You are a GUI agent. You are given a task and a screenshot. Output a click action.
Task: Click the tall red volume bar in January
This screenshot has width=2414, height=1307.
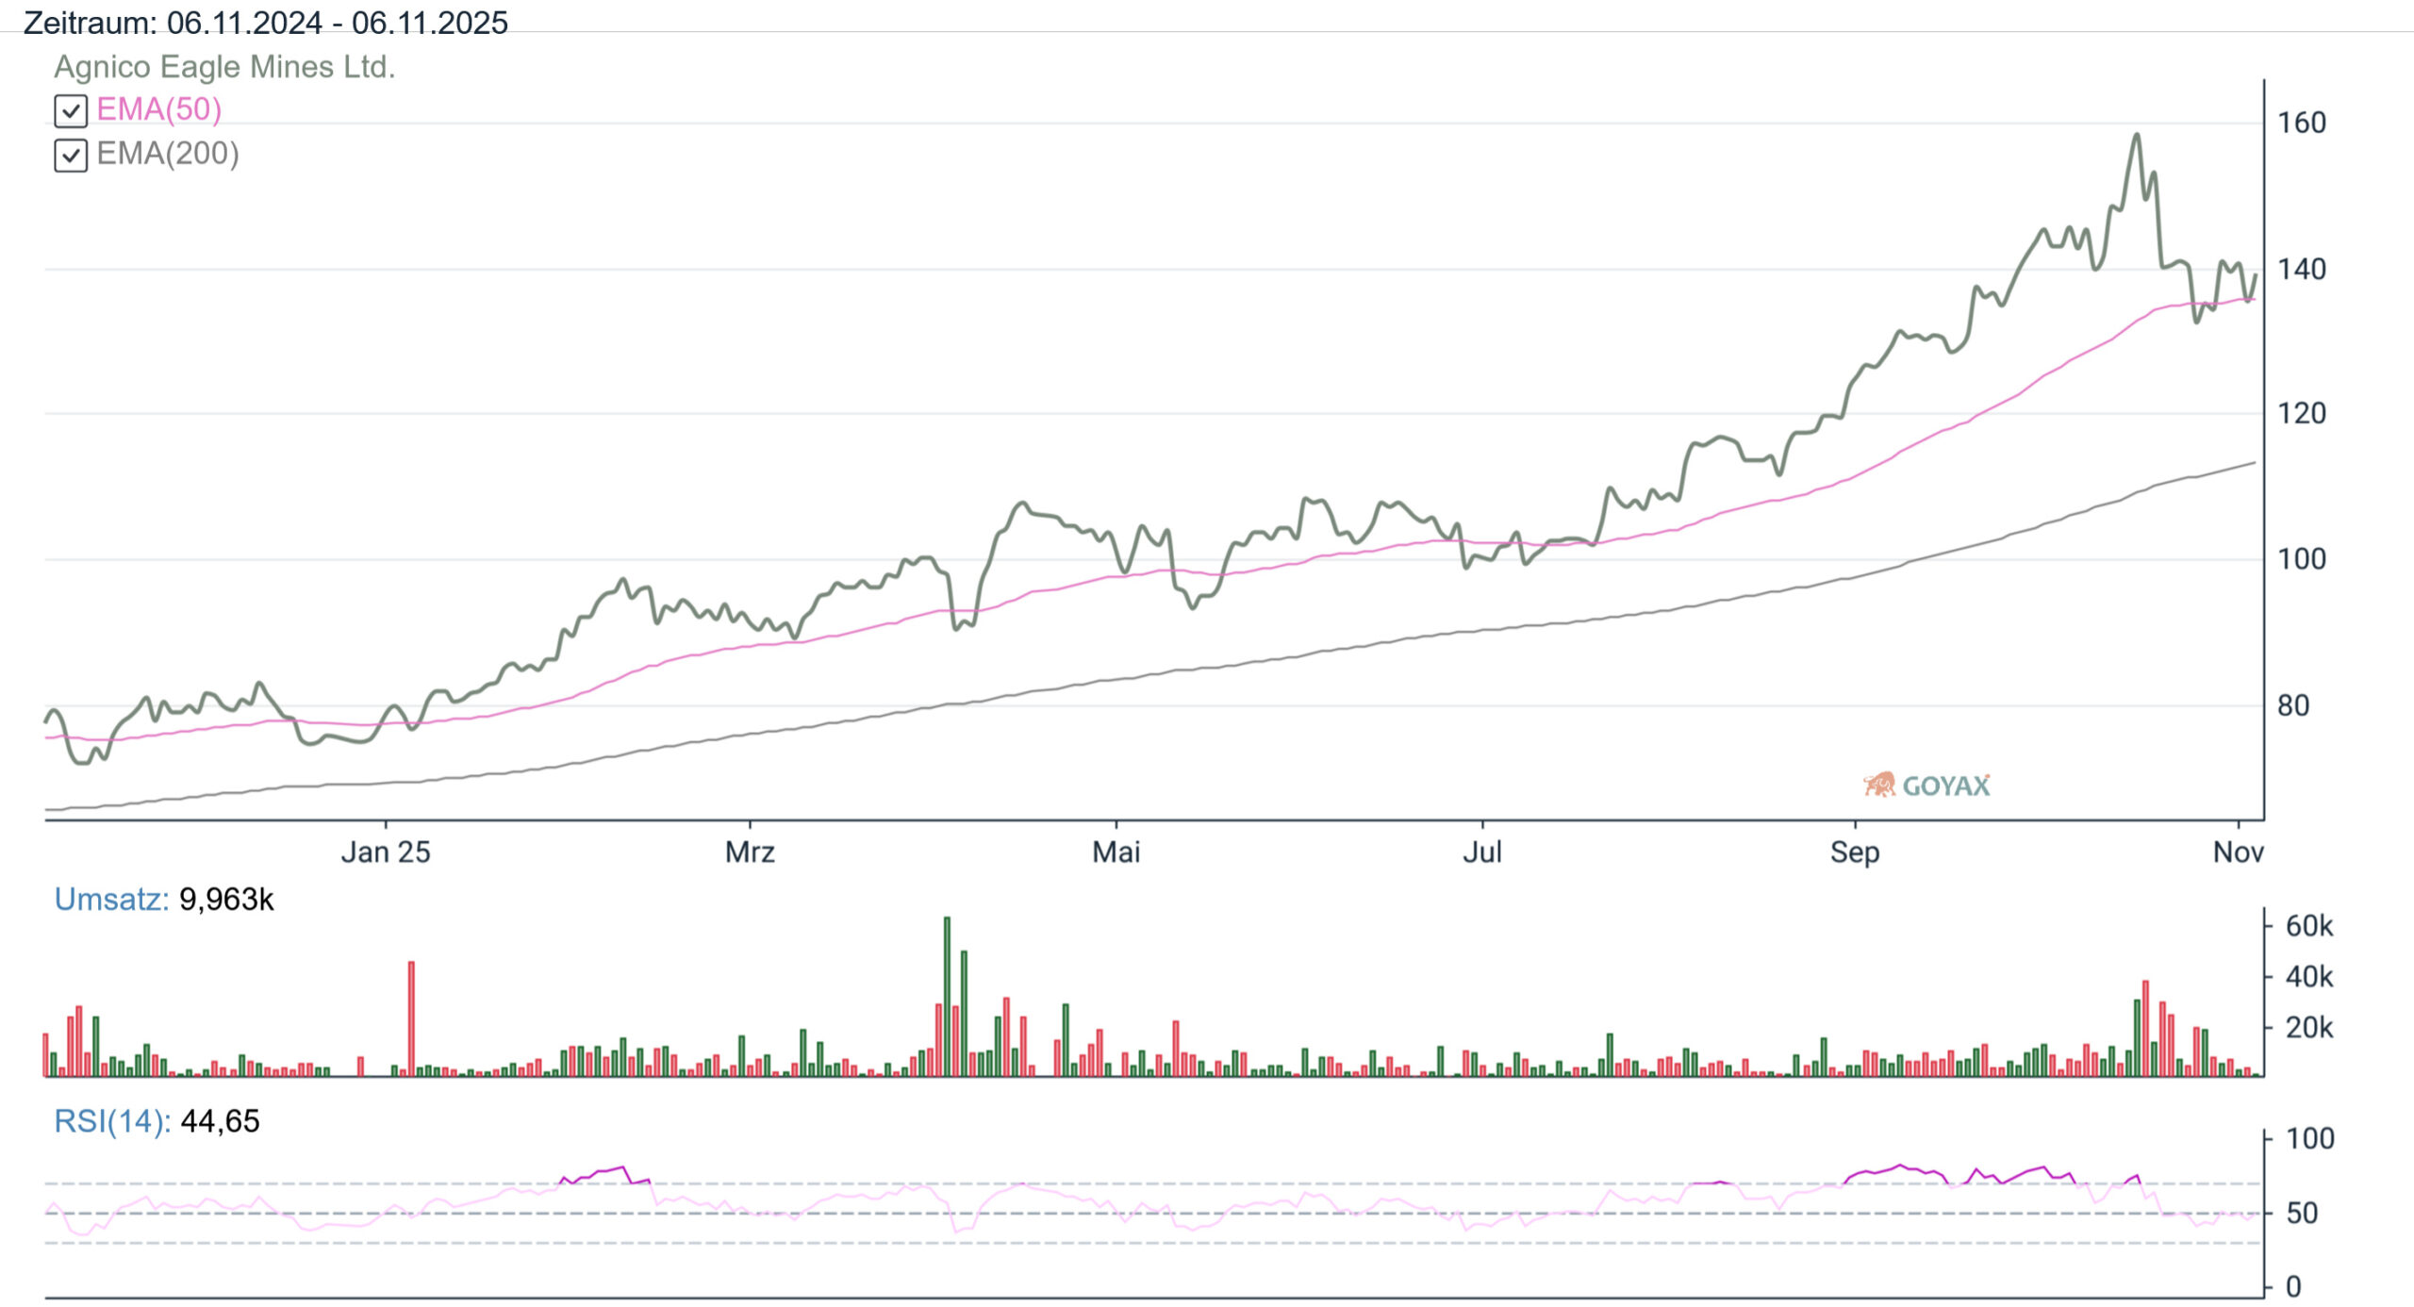click(411, 1018)
